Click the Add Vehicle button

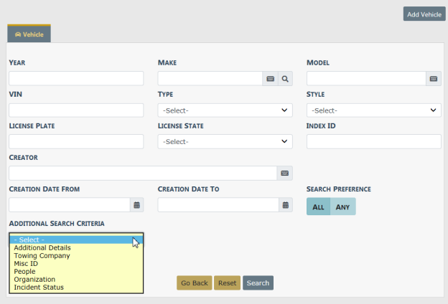pos(424,14)
